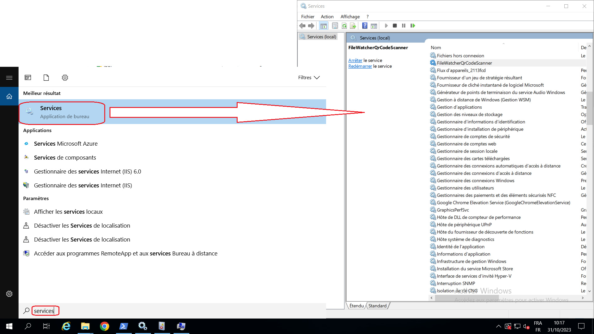
Task: Toggle the Show/Hide Console Tree icon
Action: 324,26
